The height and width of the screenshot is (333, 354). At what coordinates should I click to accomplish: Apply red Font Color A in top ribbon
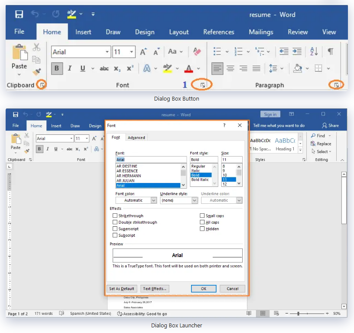188,68
